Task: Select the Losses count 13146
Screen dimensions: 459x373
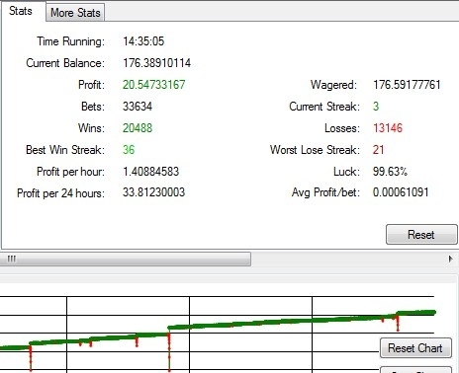Action: pos(388,128)
